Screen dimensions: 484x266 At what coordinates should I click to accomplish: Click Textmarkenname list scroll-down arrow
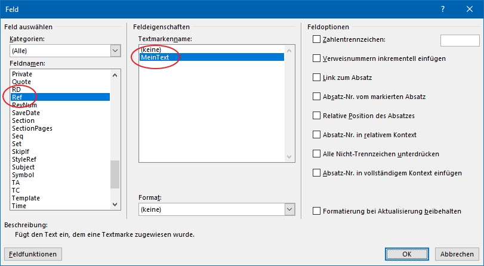click(289, 157)
